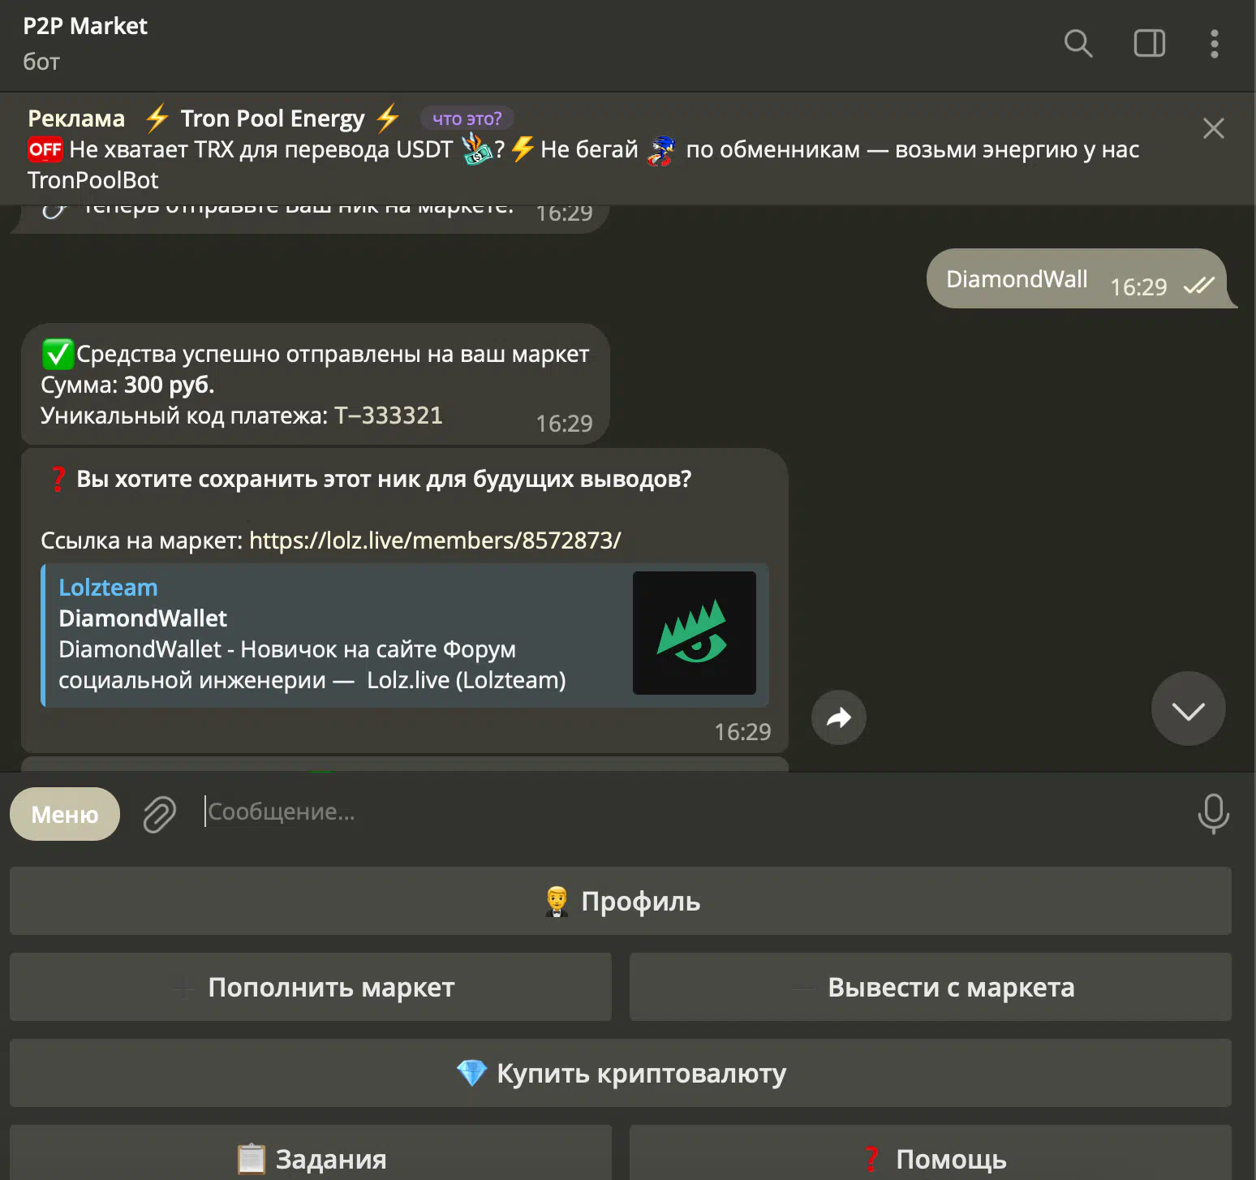Select the Пополнить маркет button

pyautogui.click(x=311, y=987)
